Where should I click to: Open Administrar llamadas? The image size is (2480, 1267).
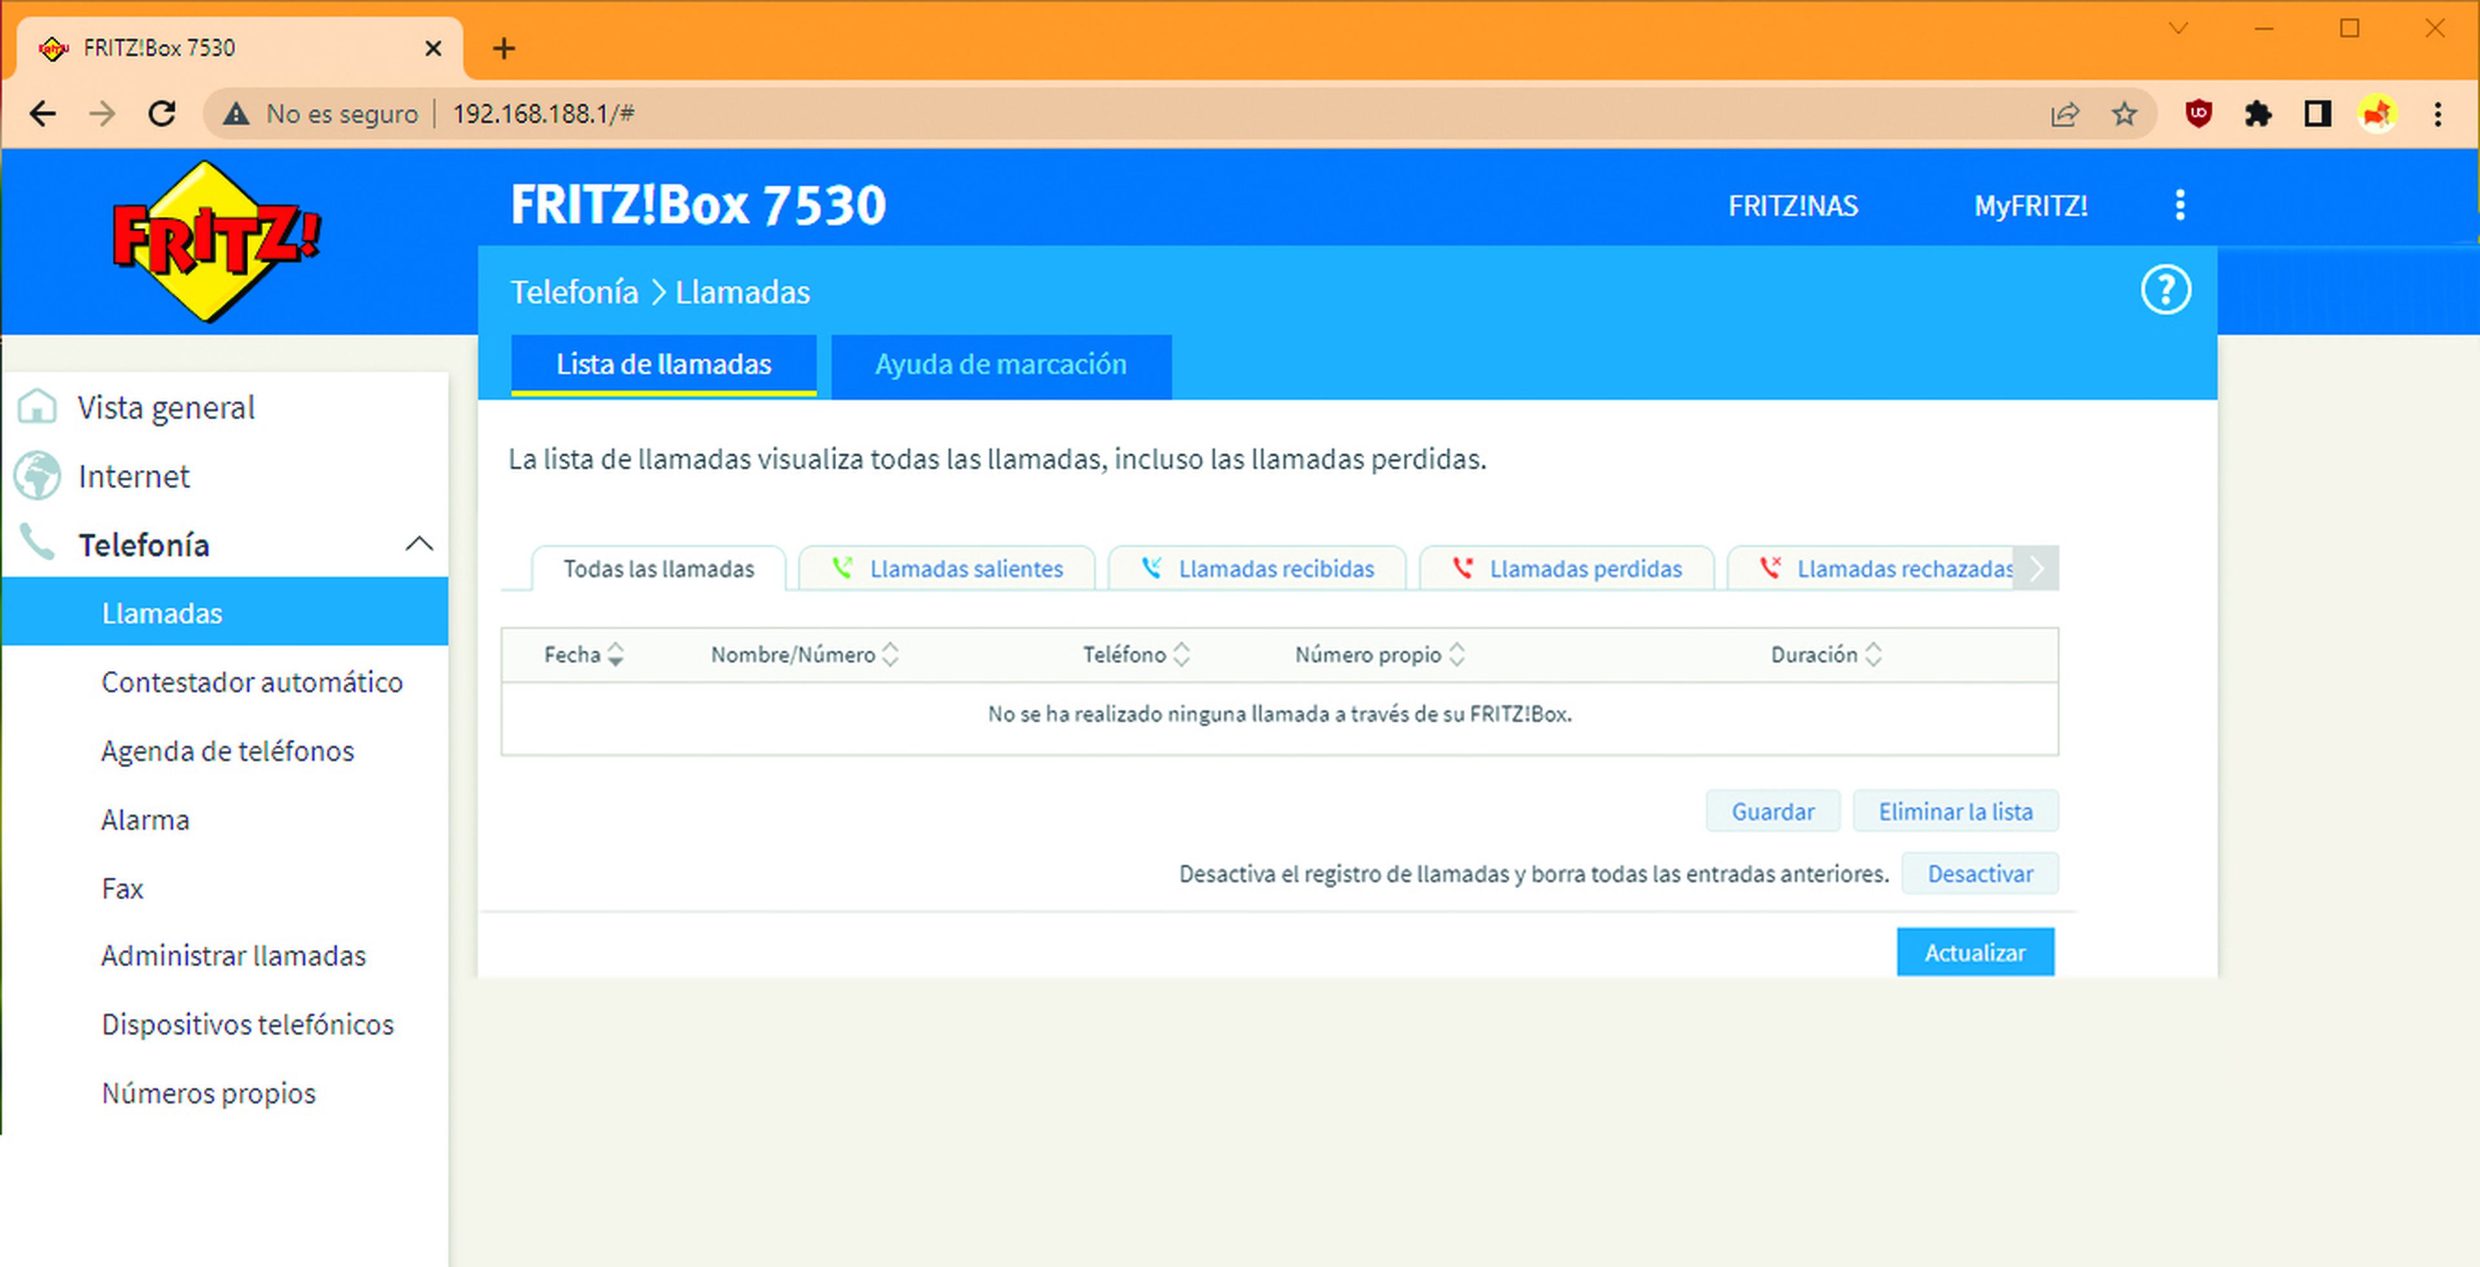click(x=233, y=956)
